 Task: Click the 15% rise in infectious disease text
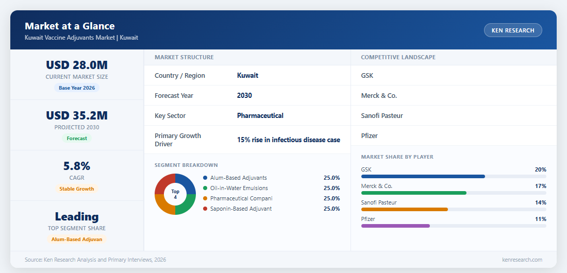pyautogui.click(x=289, y=140)
